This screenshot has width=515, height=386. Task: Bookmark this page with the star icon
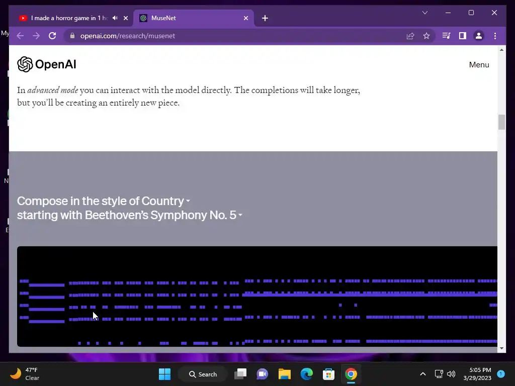click(426, 36)
